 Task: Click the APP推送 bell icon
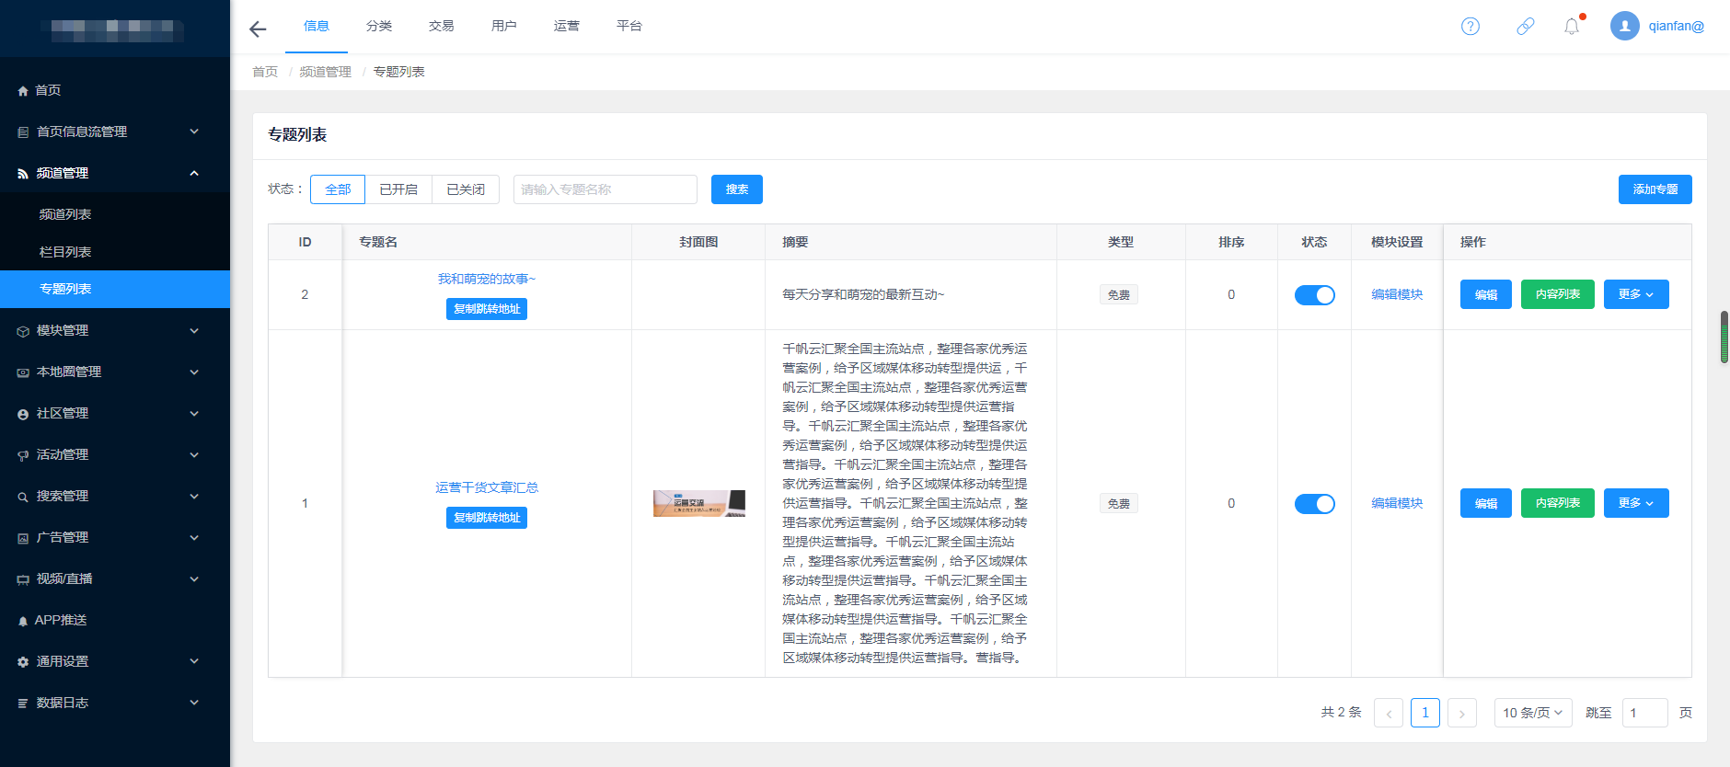pyautogui.click(x=23, y=621)
